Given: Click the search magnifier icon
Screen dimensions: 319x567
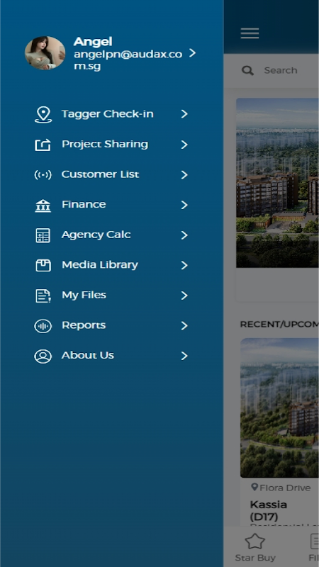Looking at the screenshot, I should click(x=247, y=70).
